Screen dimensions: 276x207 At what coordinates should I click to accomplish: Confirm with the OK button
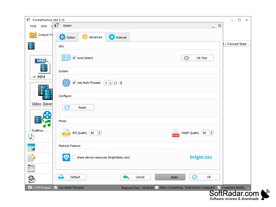pos(205,177)
